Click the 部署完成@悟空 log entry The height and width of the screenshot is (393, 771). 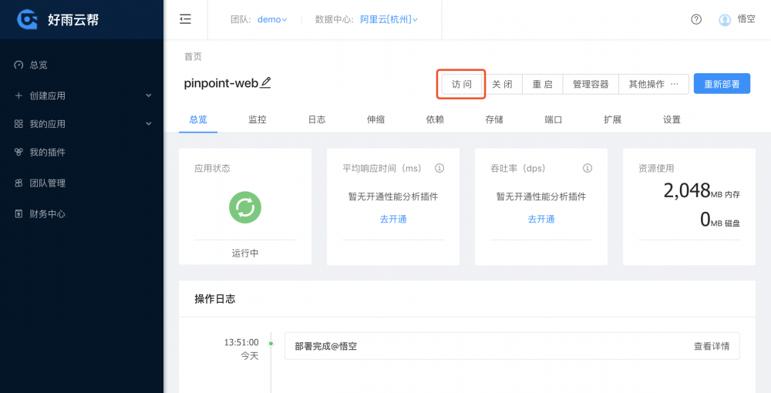[x=512, y=346]
